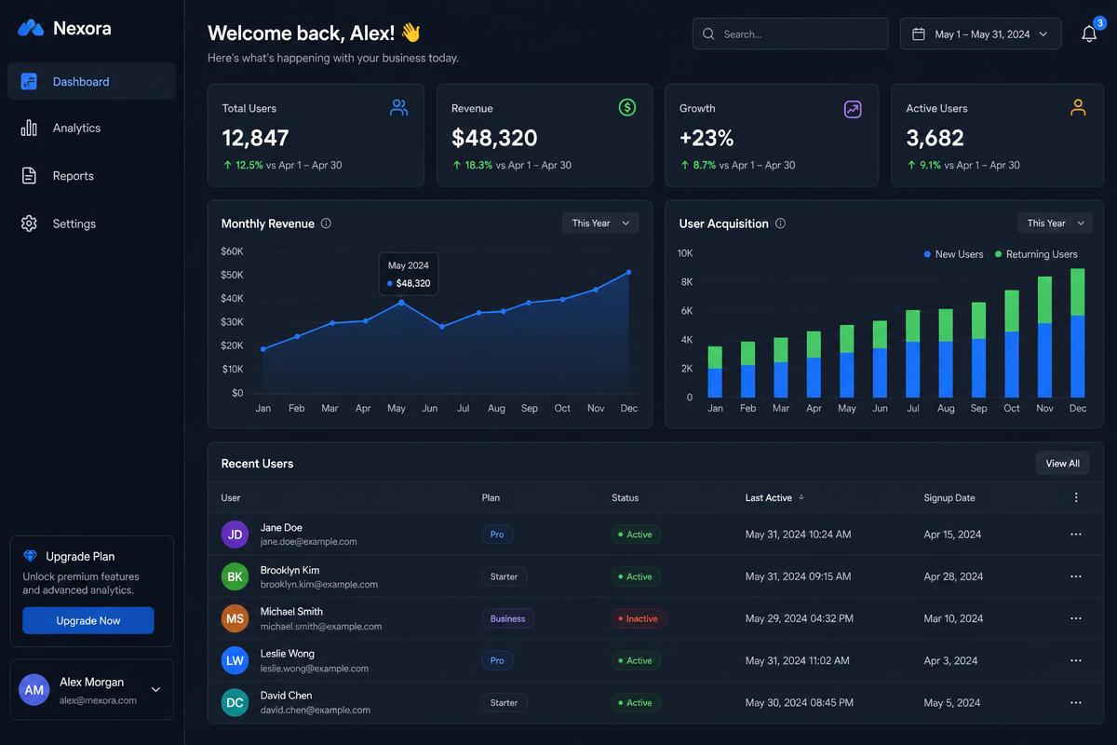
Task: Click the Settings gear icon
Action: click(29, 223)
